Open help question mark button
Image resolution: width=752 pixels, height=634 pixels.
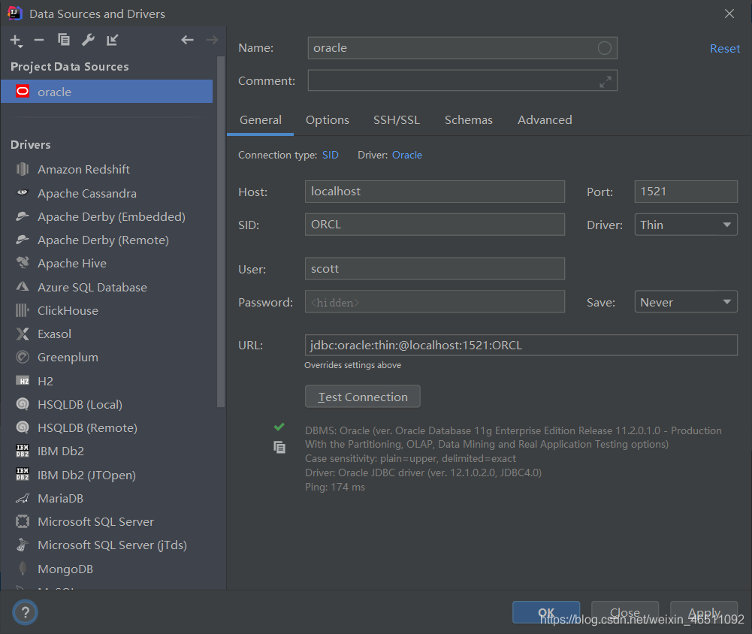pos(25,612)
